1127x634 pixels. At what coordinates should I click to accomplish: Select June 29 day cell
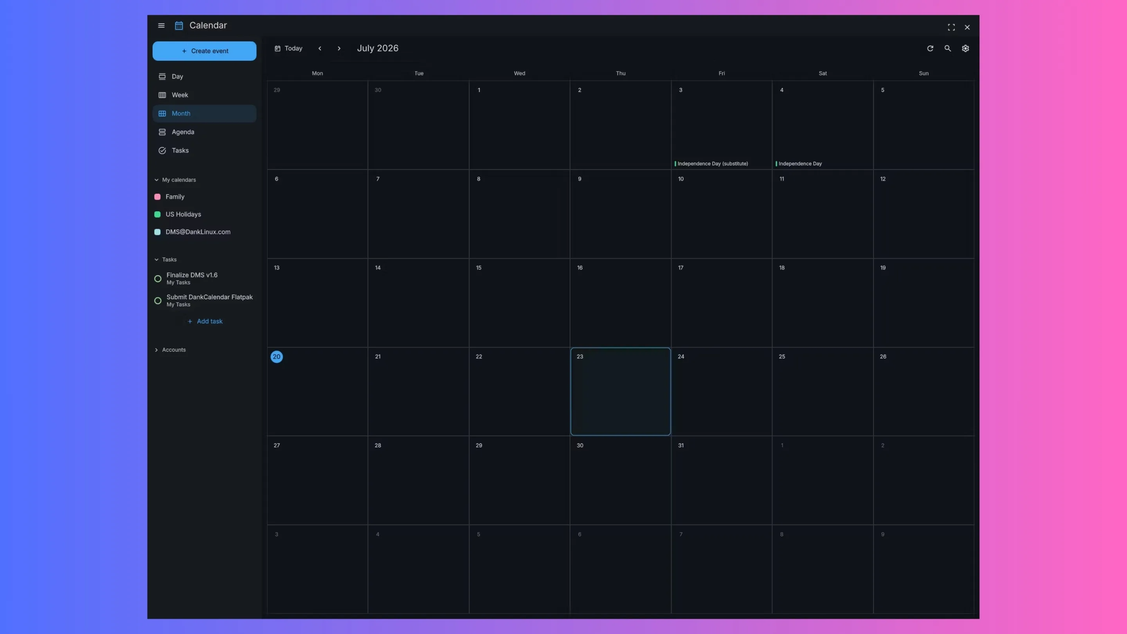click(x=317, y=125)
